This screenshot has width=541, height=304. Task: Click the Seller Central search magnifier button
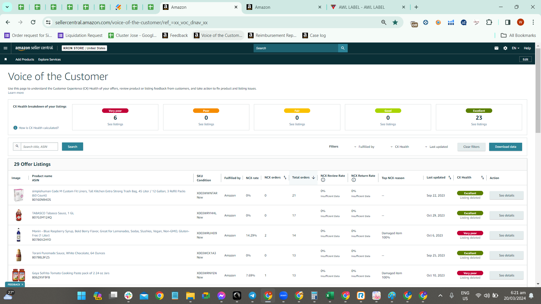(x=343, y=48)
